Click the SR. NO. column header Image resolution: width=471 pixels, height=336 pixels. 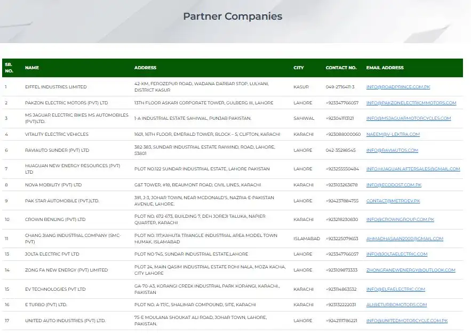coord(9,68)
